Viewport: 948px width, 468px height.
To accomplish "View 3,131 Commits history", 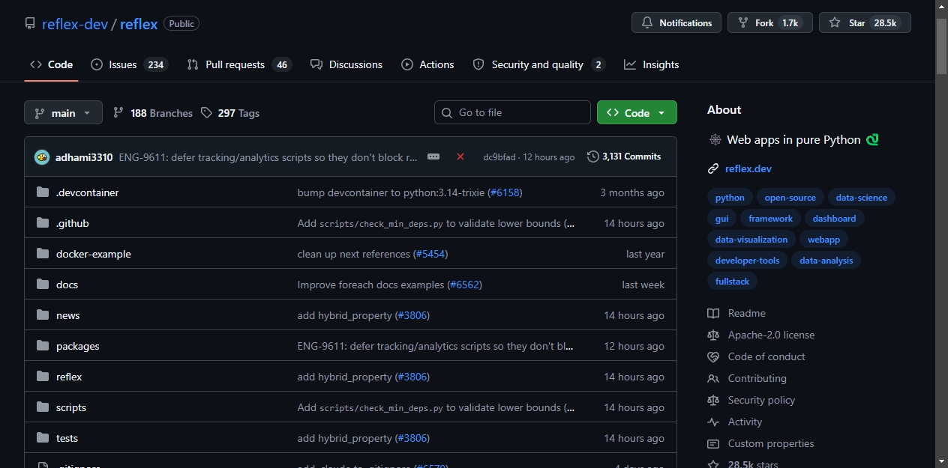I will point(624,156).
